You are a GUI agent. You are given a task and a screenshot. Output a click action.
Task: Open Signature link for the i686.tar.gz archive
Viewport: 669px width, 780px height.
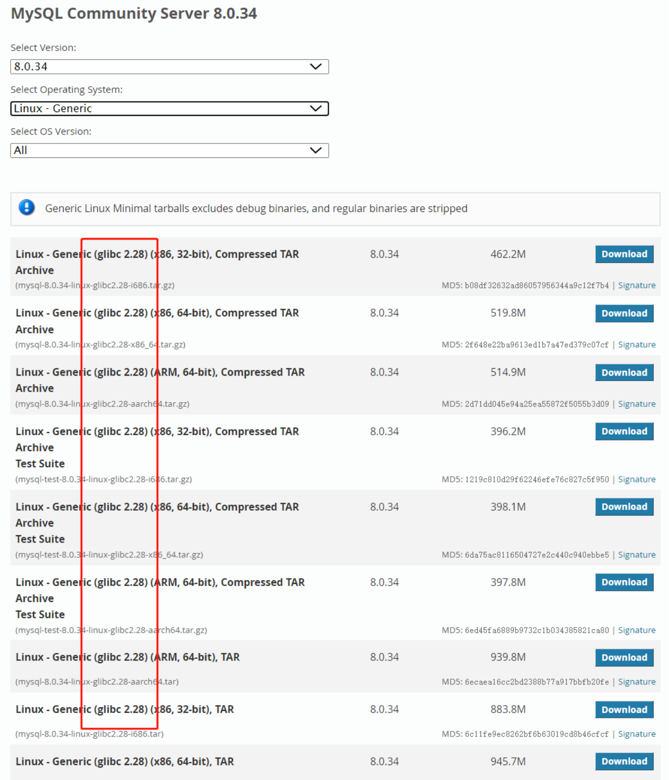click(x=637, y=285)
